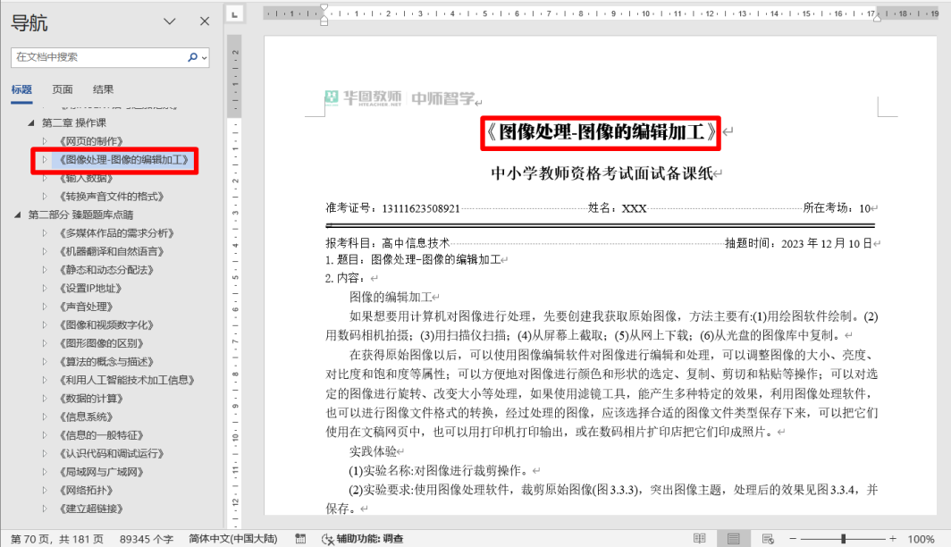Screen dimensions: 951x547
Task: Switch to the 页面 tab
Action: [x=63, y=89]
